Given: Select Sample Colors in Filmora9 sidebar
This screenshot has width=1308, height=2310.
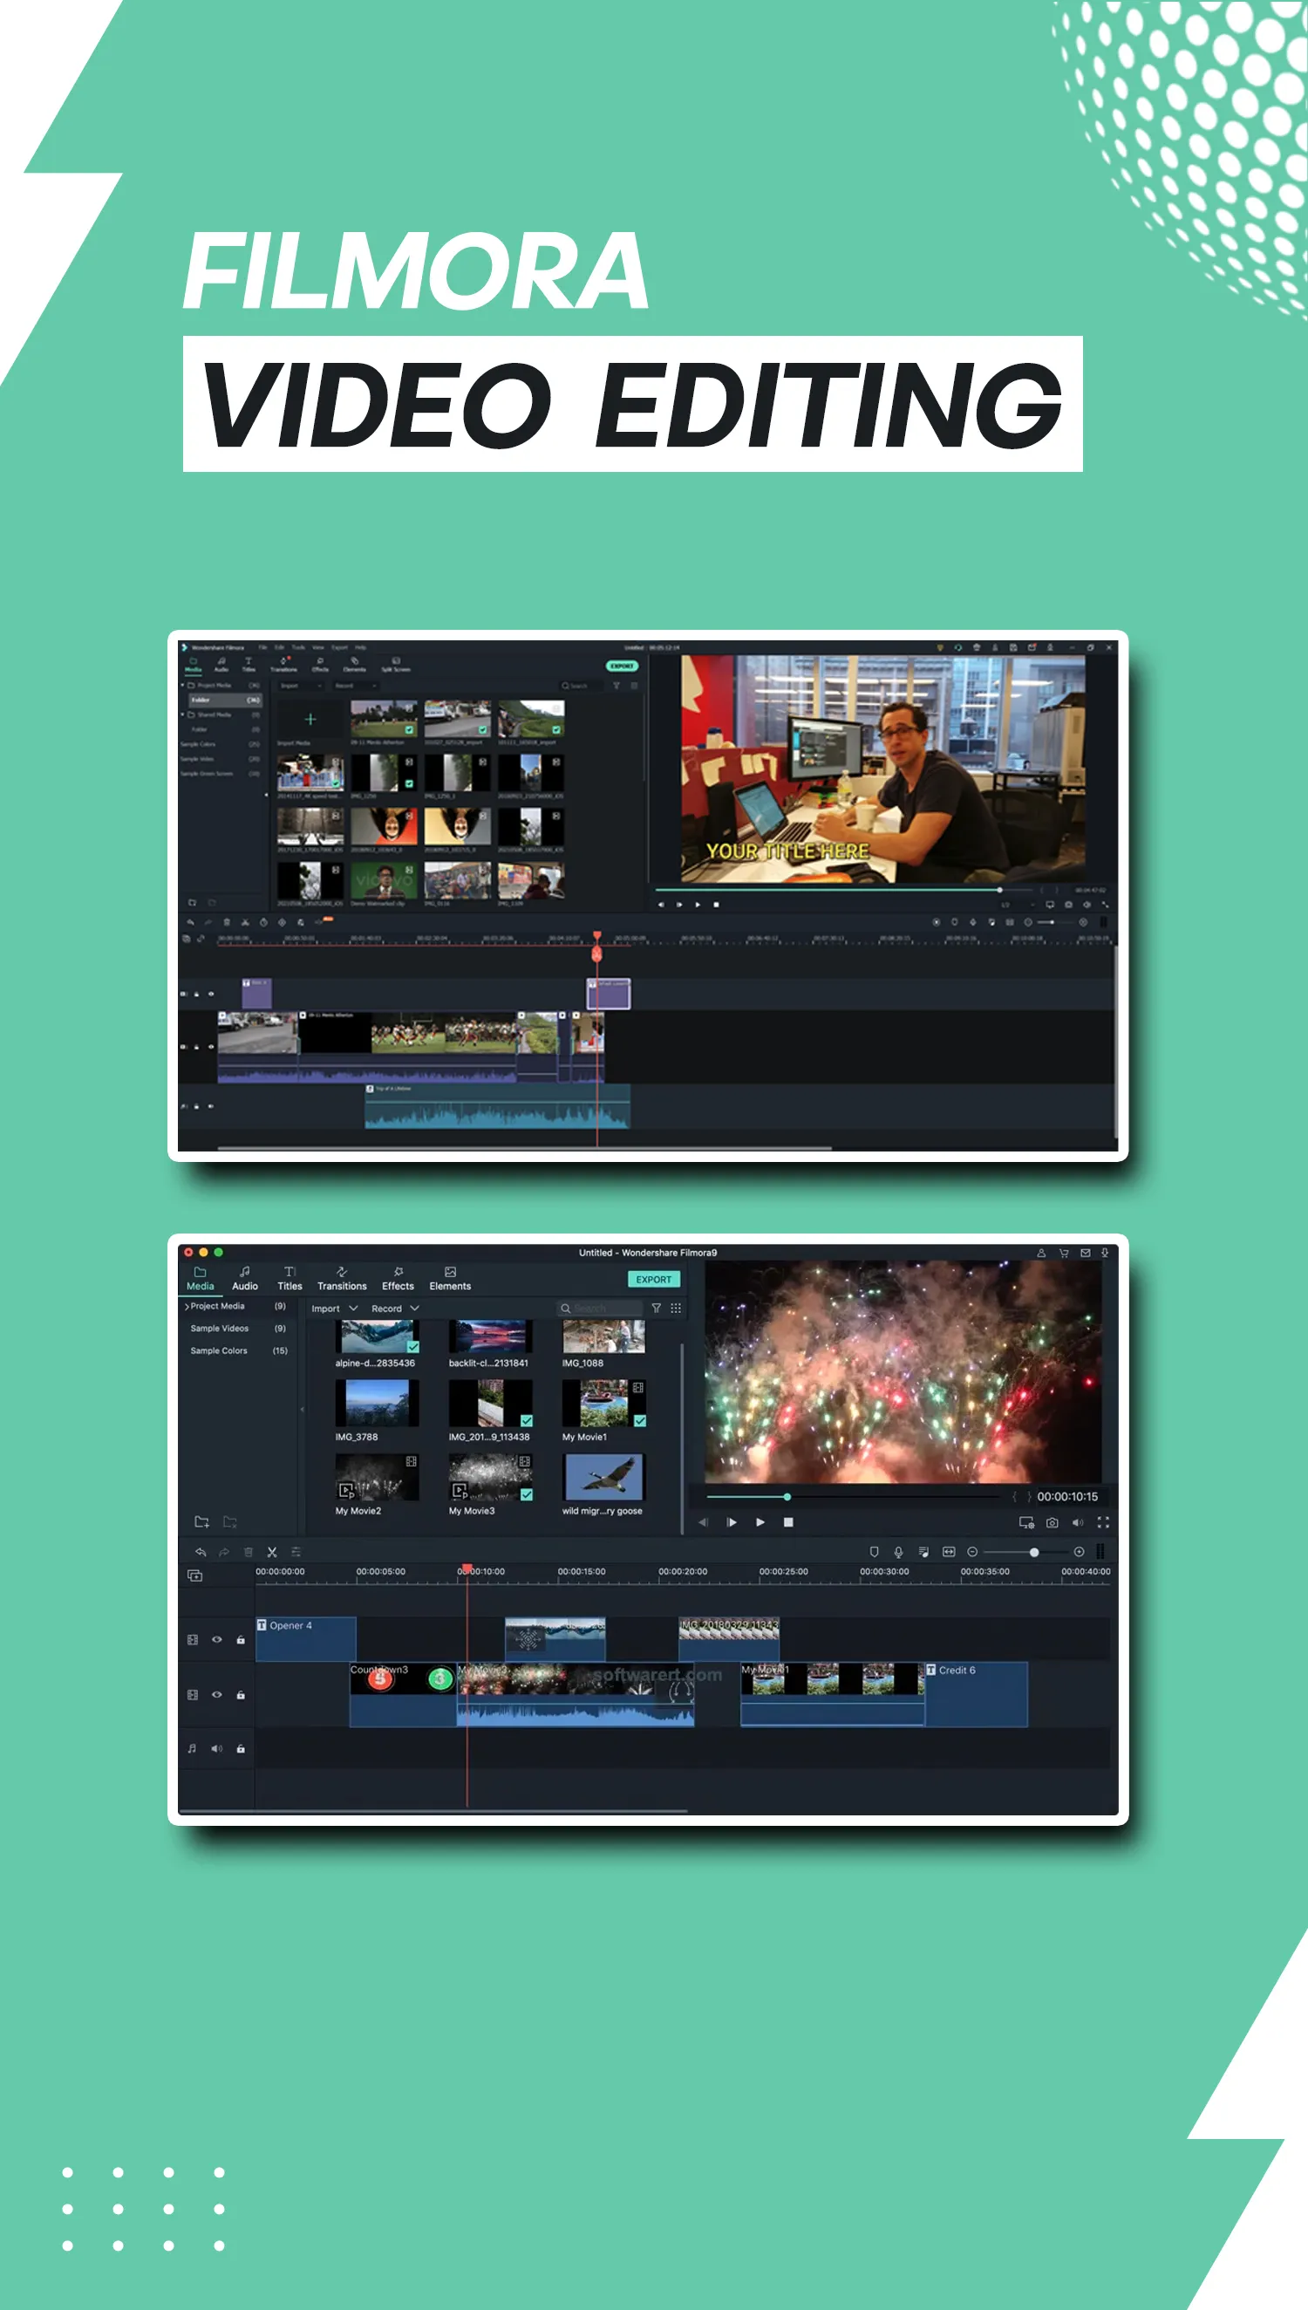Looking at the screenshot, I should point(219,1350).
